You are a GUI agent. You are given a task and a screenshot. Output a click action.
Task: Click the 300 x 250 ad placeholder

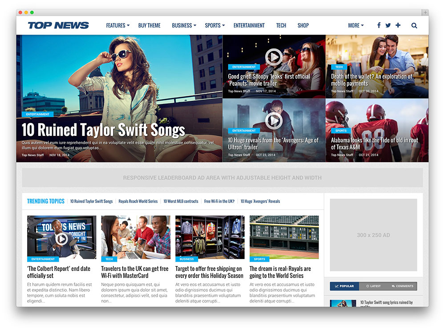[373, 235]
